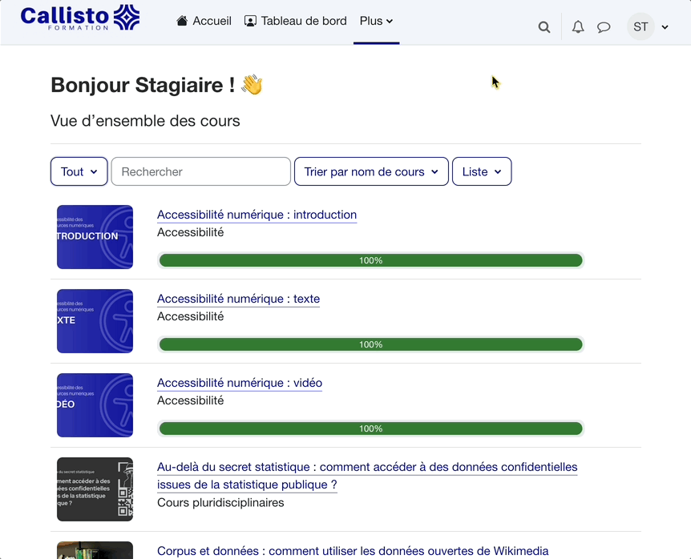Click the secret statistique course thumbnail
The image size is (691, 559).
click(x=95, y=489)
